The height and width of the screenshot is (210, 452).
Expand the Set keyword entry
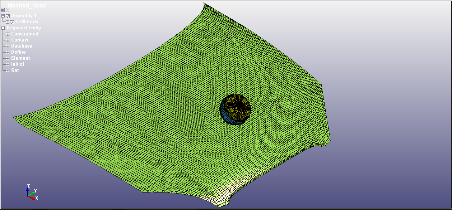pos(7,70)
